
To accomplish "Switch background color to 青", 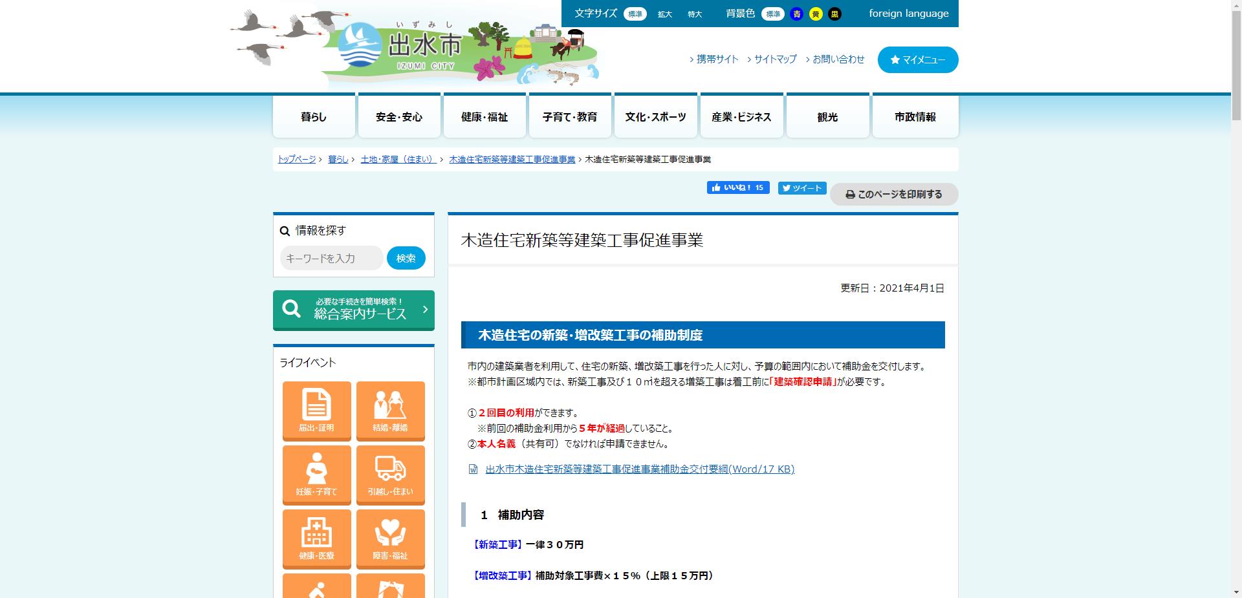I will coord(796,14).
